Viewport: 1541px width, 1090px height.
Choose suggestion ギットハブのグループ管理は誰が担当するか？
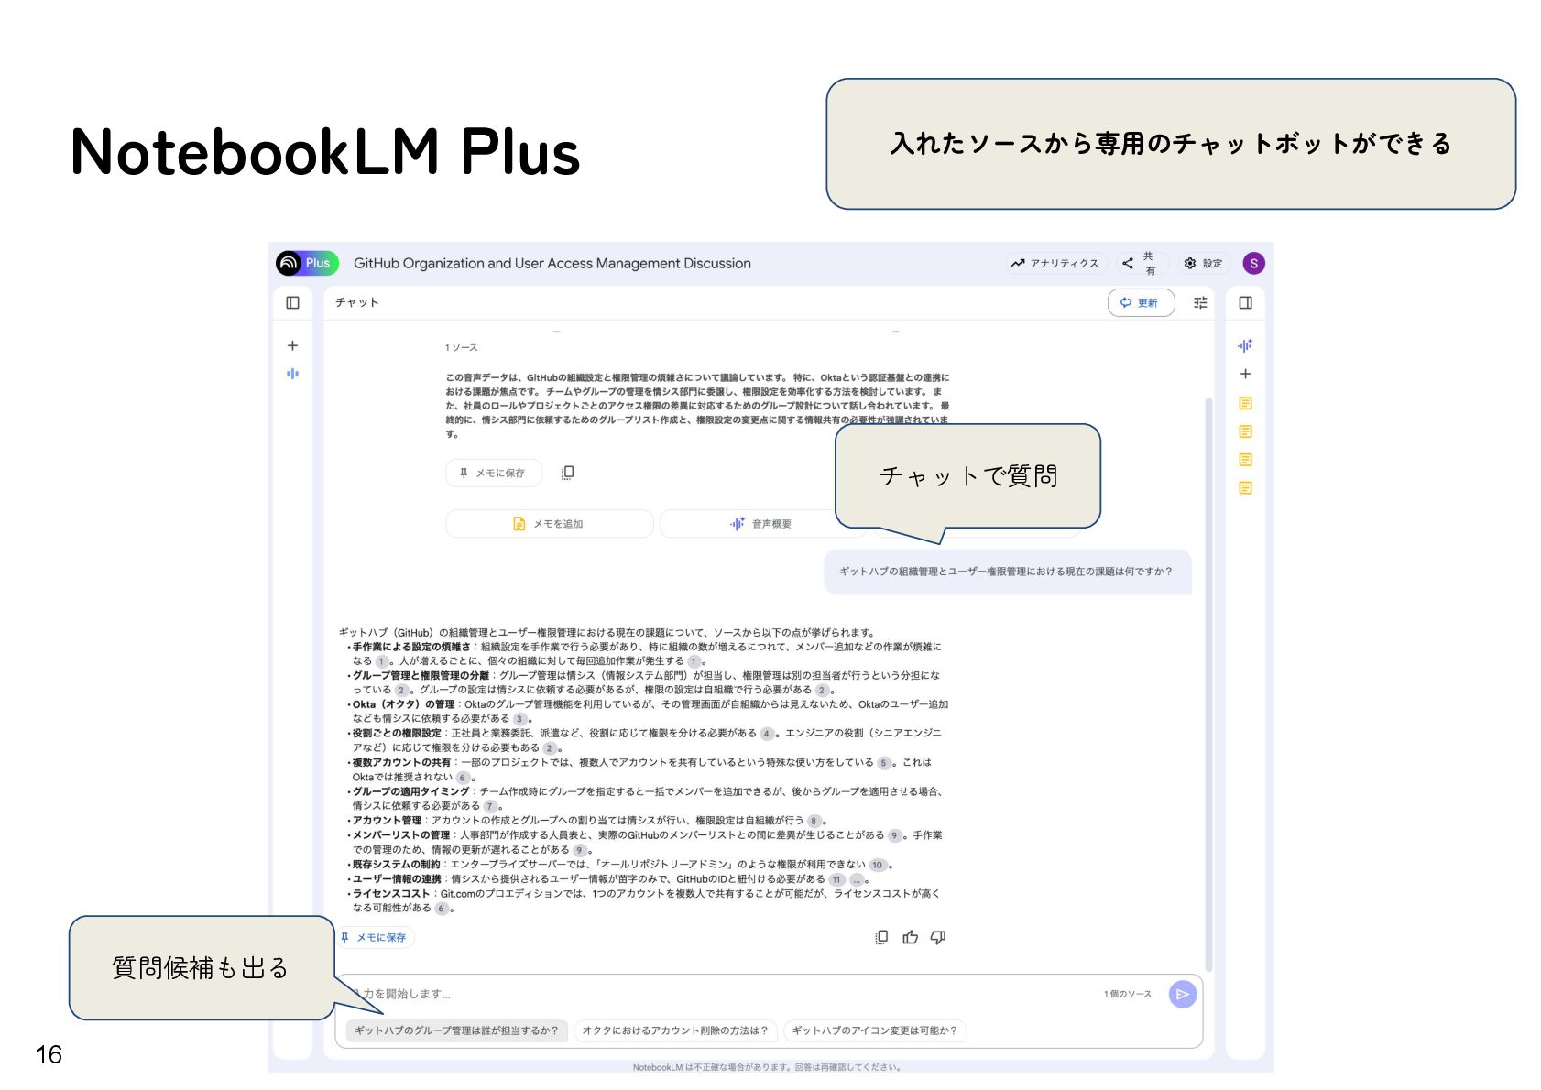[x=456, y=1030]
